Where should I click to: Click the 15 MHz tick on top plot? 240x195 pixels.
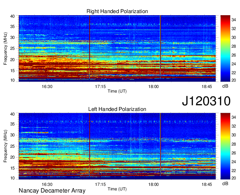pos(12,71)
